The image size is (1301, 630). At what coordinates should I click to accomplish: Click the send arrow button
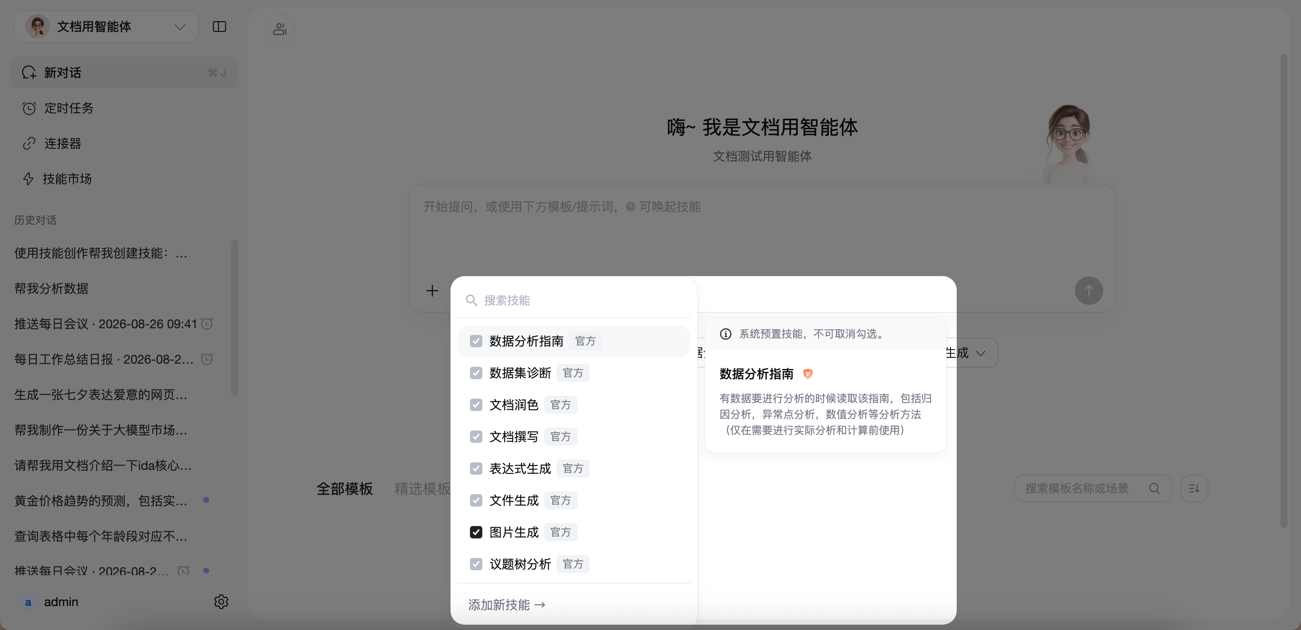pyautogui.click(x=1089, y=291)
